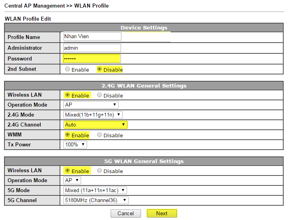Disable 2.4G Wireless LAN radio

(x=99, y=95)
